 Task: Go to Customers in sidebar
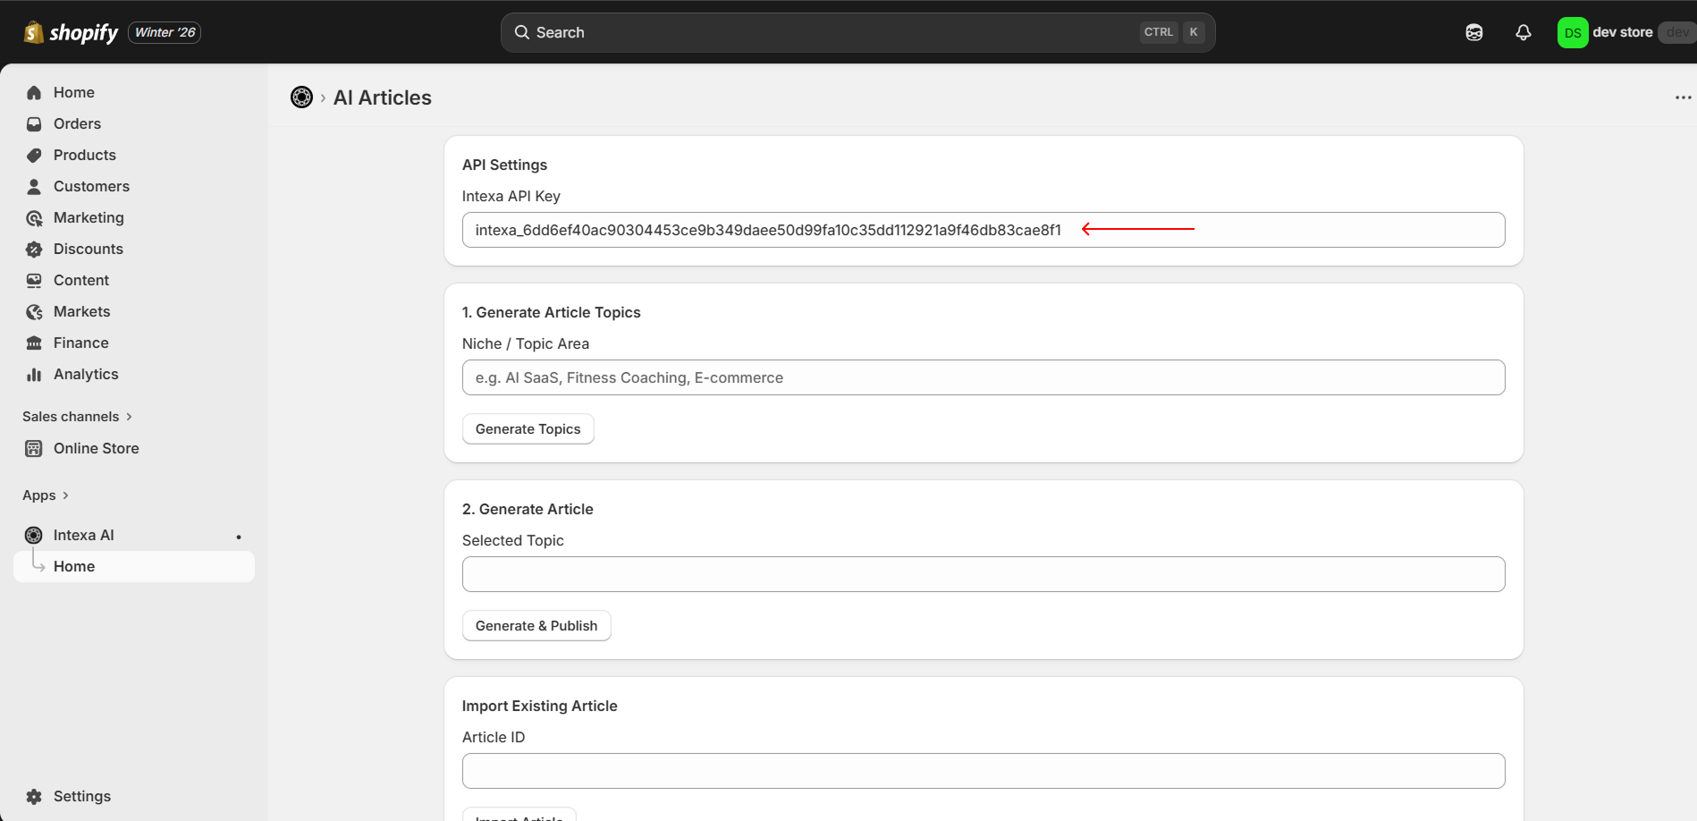pos(91,187)
